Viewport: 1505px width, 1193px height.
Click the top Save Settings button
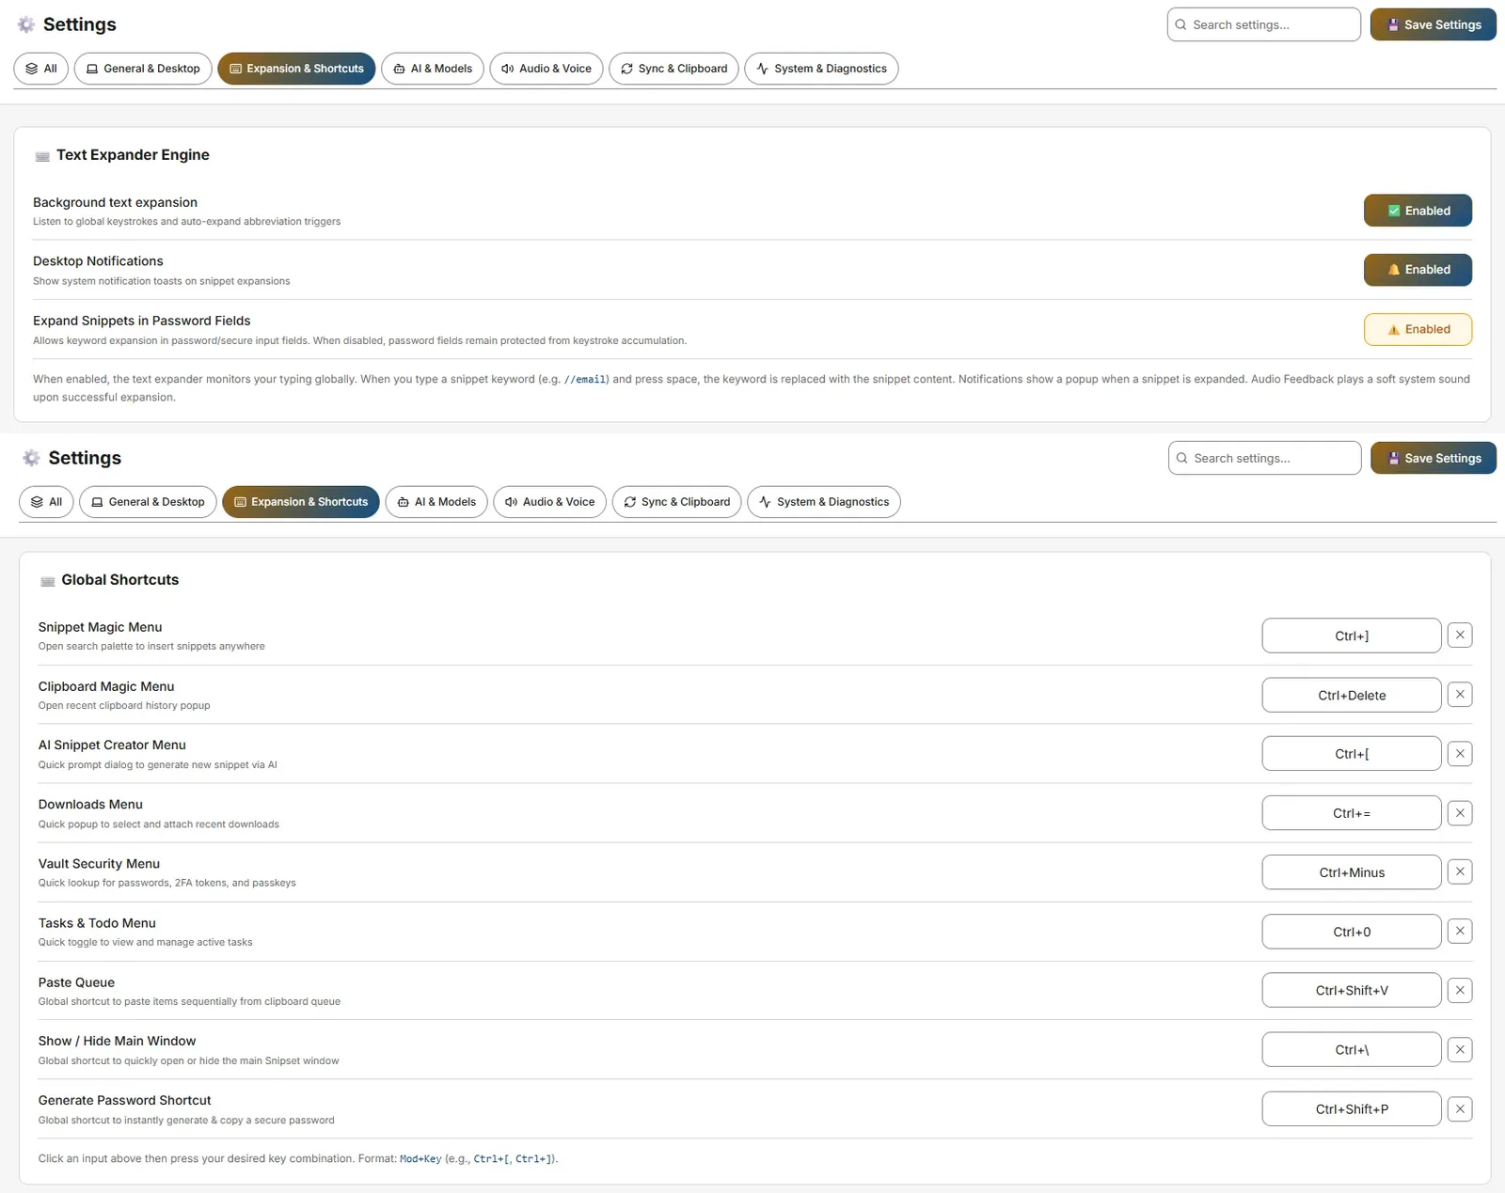coord(1433,24)
